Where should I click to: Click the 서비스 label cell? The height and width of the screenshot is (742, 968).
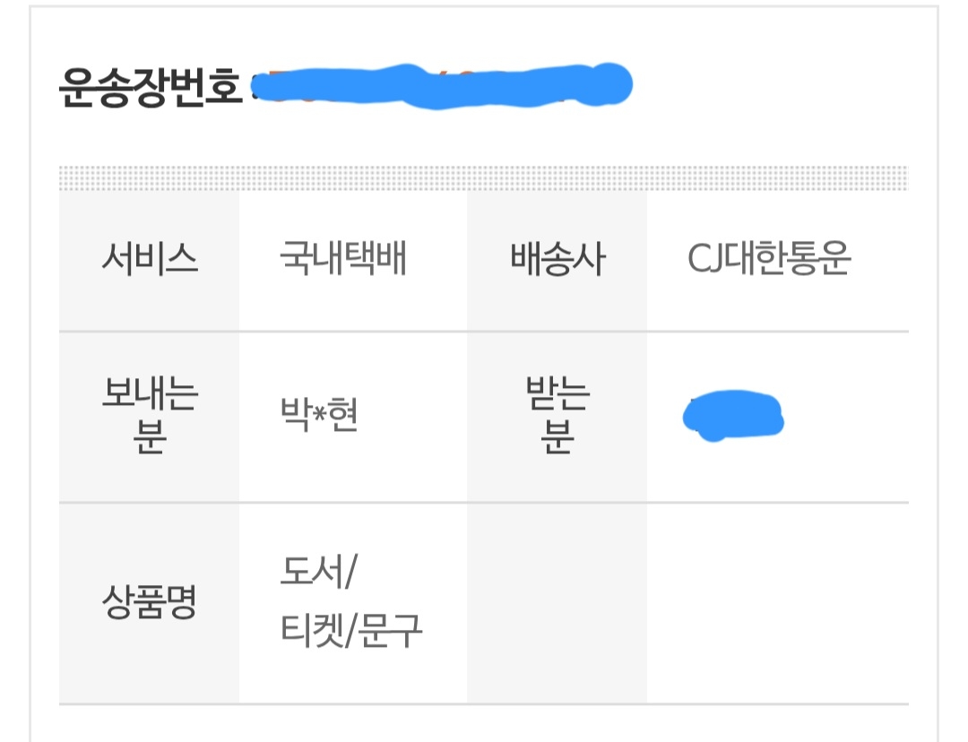pyautogui.click(x=149, y=260)
